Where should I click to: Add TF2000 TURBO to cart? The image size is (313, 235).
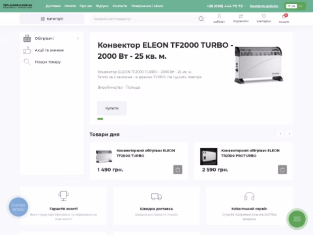coord(178,170)
